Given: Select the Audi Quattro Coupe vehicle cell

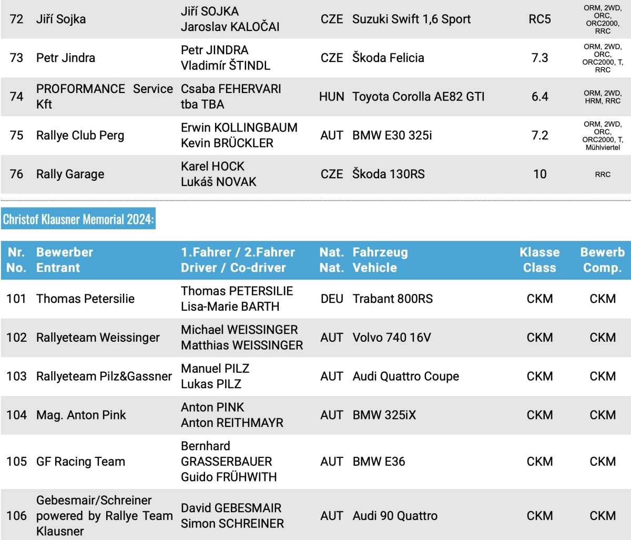Looking at the screenshot, I should pyautogui.click(x=405, y=376).
